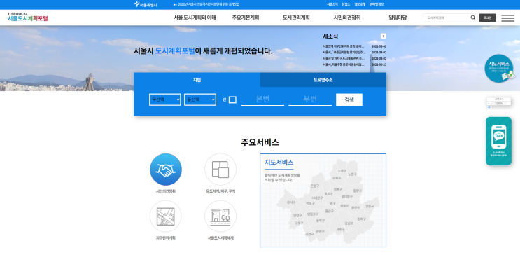
Task: Click the 서울도시계획포털 logo
Action: 28,17
